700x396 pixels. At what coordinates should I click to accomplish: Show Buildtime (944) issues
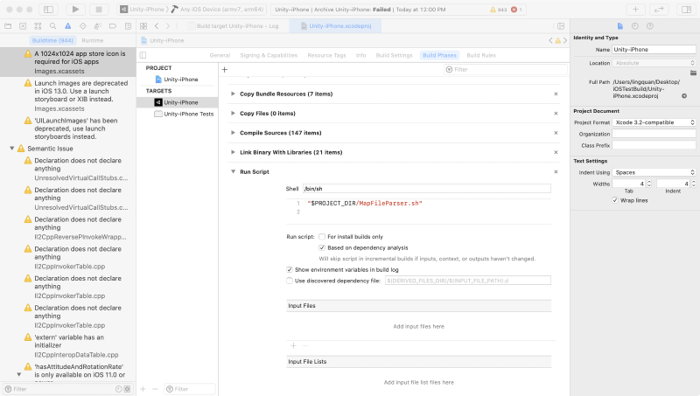[x=52, y=40]
